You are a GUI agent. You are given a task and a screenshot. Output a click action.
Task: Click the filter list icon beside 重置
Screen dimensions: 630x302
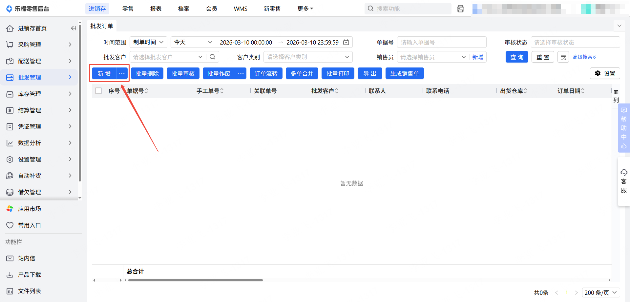click(563, 57)
